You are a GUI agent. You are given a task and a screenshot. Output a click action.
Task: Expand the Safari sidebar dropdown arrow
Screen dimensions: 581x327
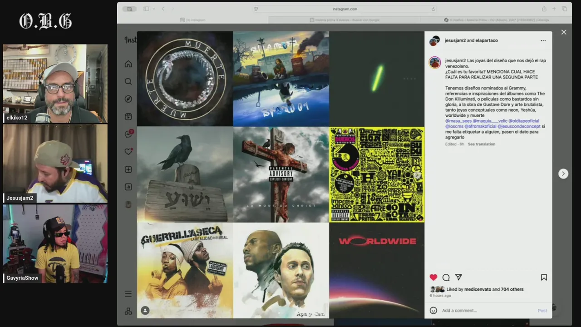[154, 9]
